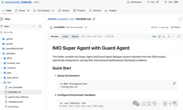Copy the README.md file path
Screen dimensions: 183x110
(x=94, y=19)
